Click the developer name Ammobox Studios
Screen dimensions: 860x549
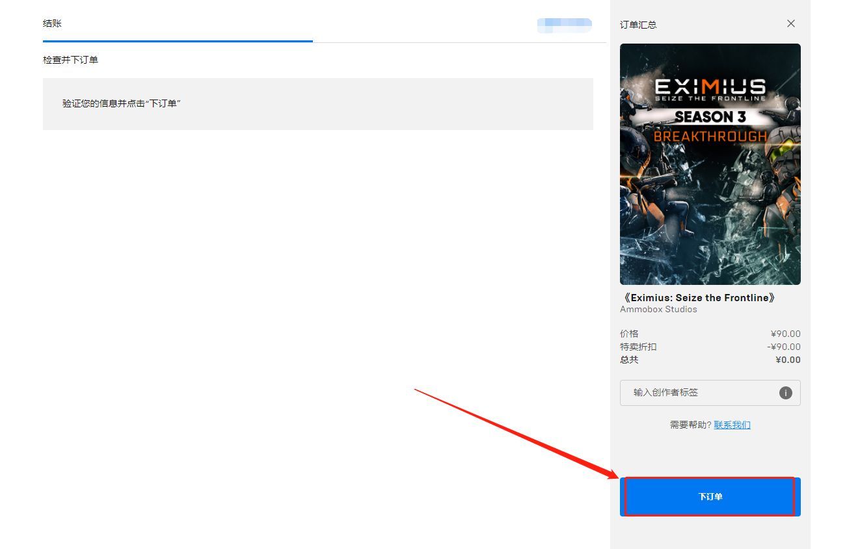point(658,309)
